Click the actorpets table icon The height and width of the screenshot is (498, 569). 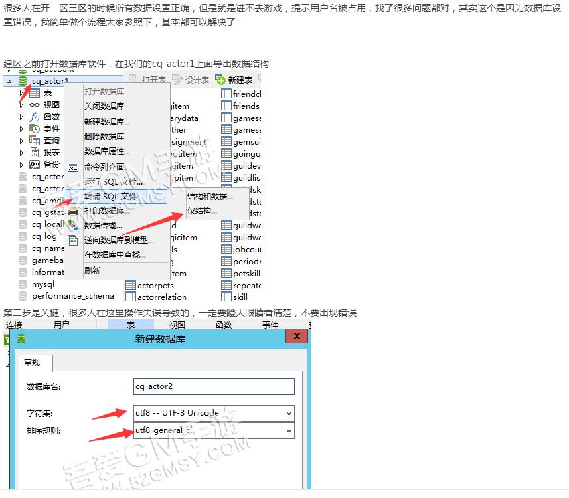(x=130, y=286)
